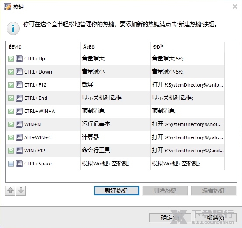Click the keyboard icon beside CTRL+Space

pyautogui.click(x=19, y=164)
